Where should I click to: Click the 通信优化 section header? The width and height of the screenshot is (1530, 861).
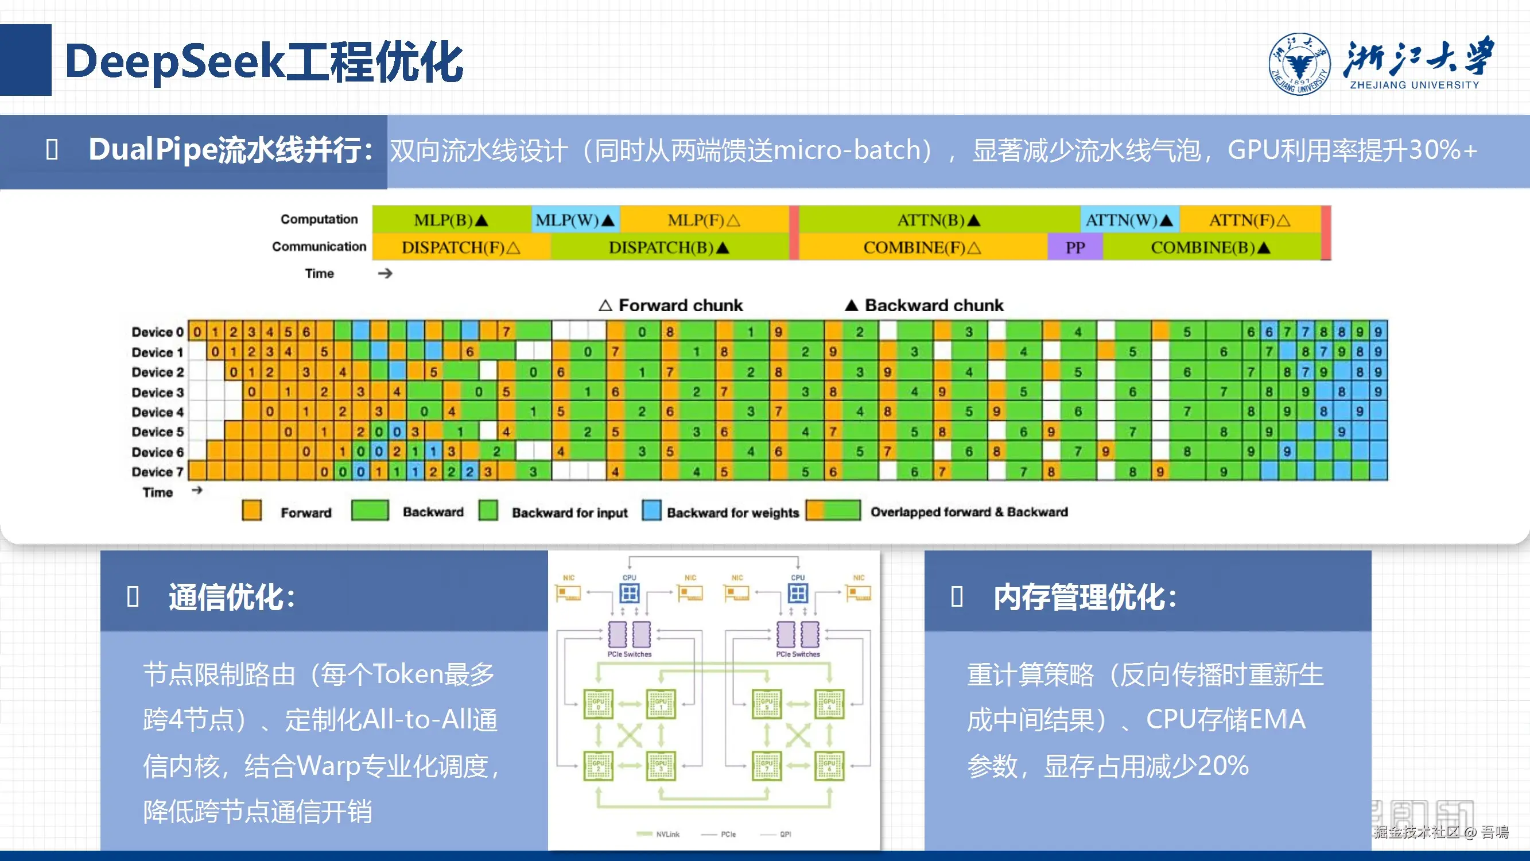tap(232, 596)
